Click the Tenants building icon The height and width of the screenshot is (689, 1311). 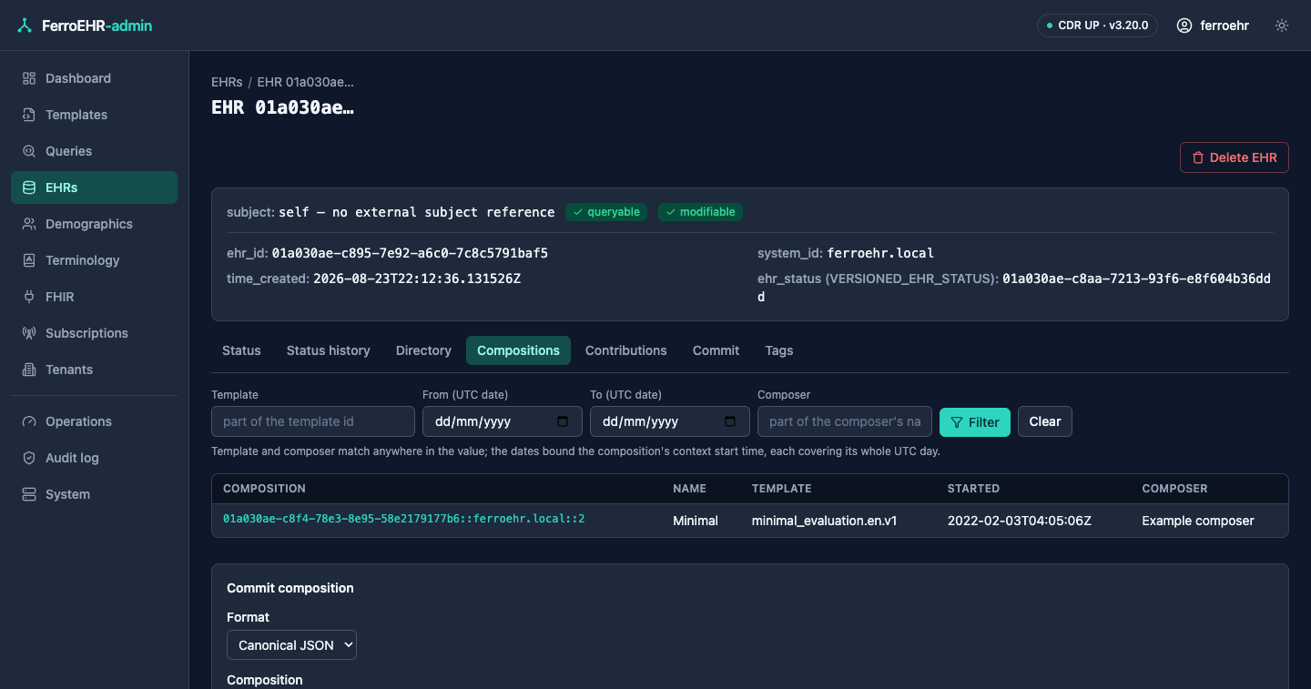pyautogui.click(x=29, y=370)
